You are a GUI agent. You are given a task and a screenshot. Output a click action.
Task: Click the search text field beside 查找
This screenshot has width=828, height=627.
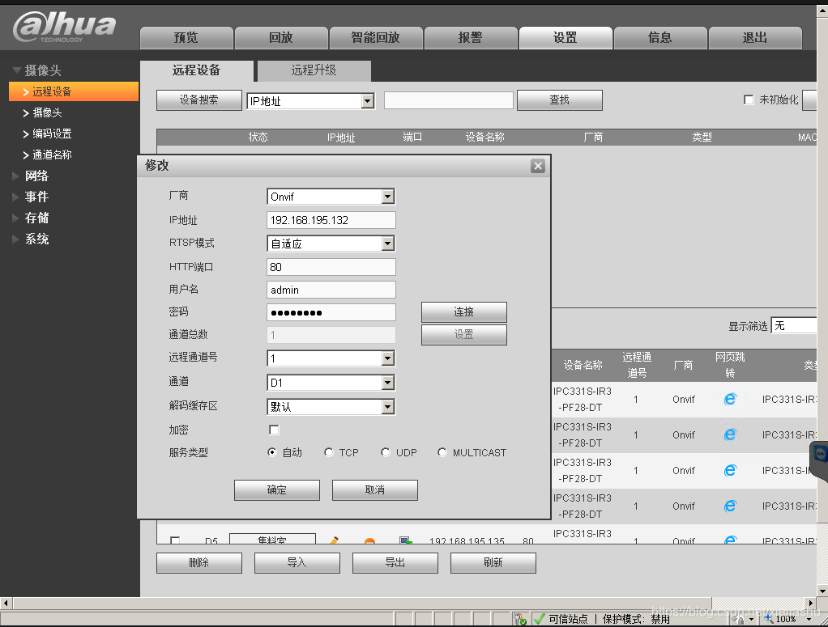tap(449, 100)
